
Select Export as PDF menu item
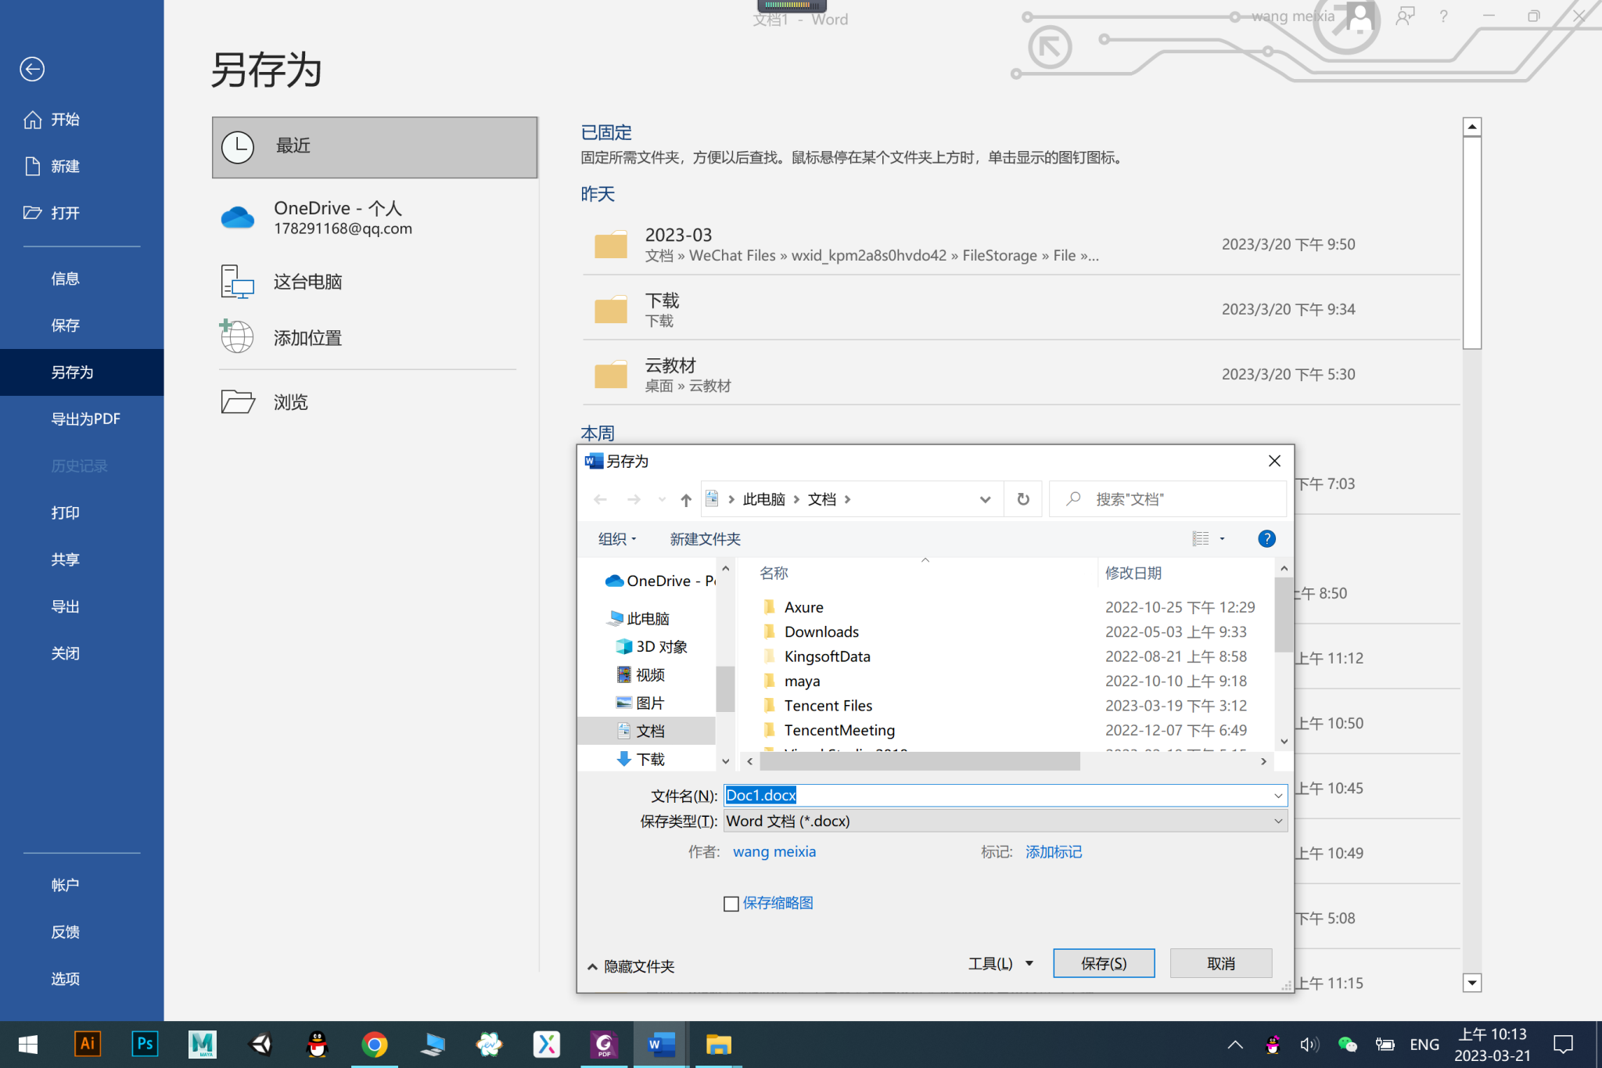[x=85, y=419]
